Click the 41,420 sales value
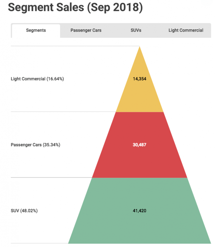This screenshot has width=215, height=247. pyautogui.click(x=139, y=210)
